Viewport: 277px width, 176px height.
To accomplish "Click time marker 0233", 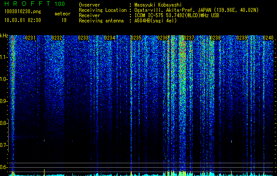I will (x=83, y=38).
